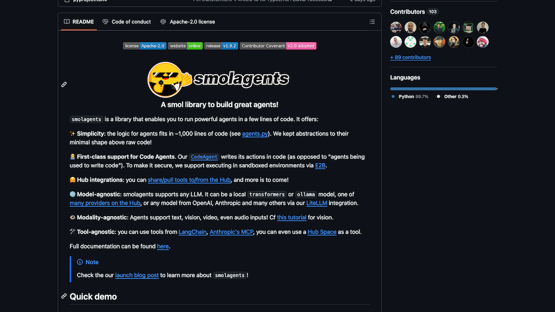The height and width of the screenshot is (312, 555).
Task: Click the Contributor Covenant v2.0 adopted badge
Action: point(277,46)
